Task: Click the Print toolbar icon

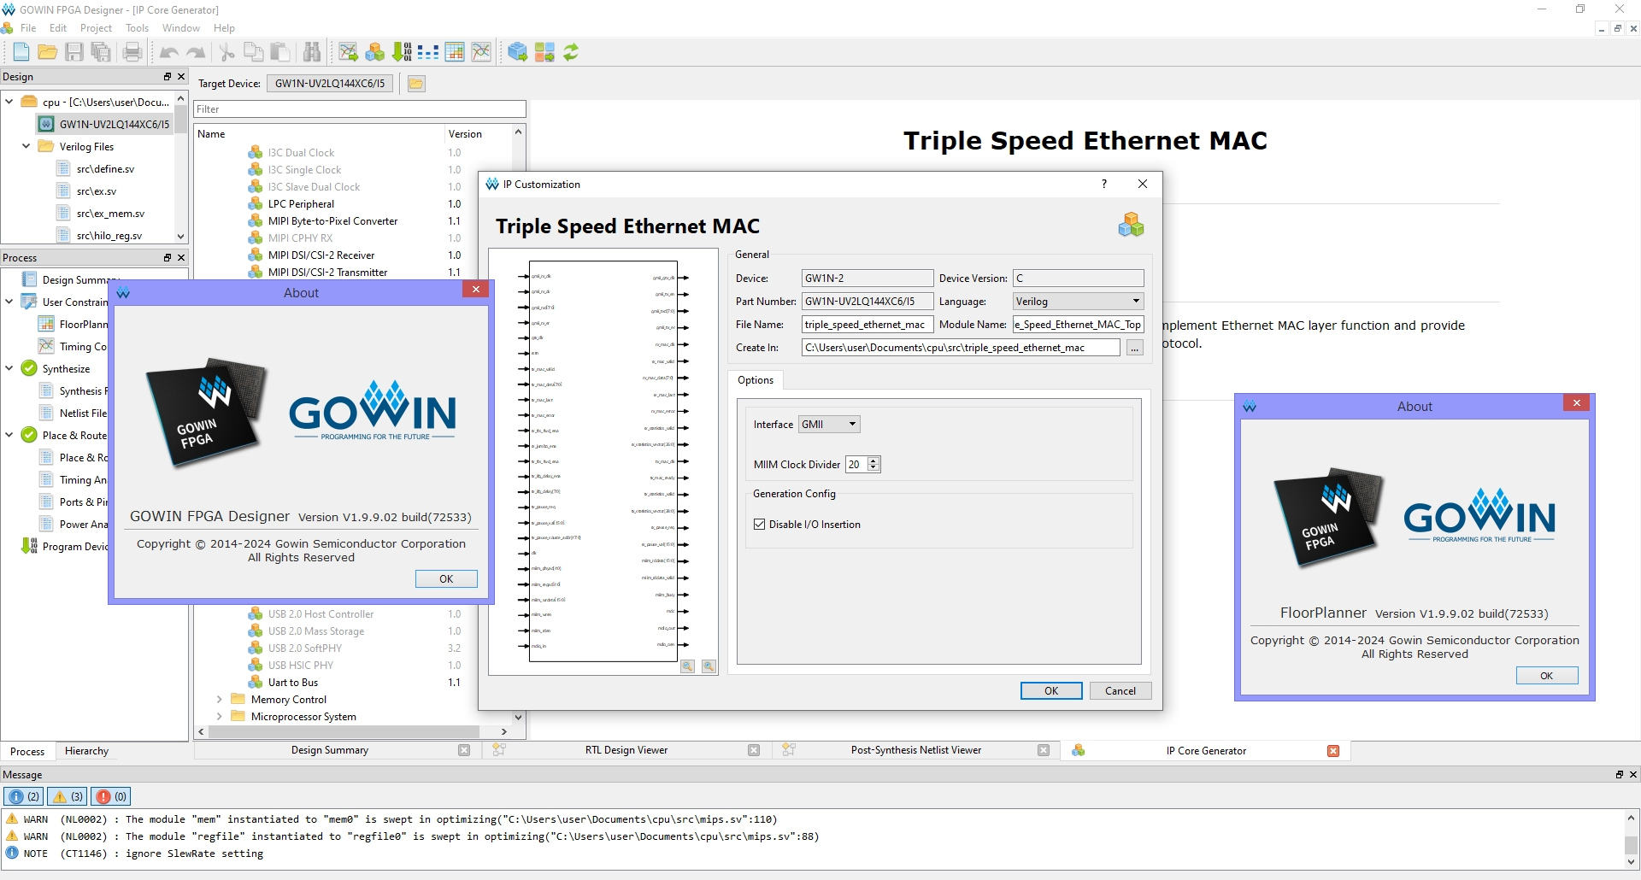Action: coord(132,52)
